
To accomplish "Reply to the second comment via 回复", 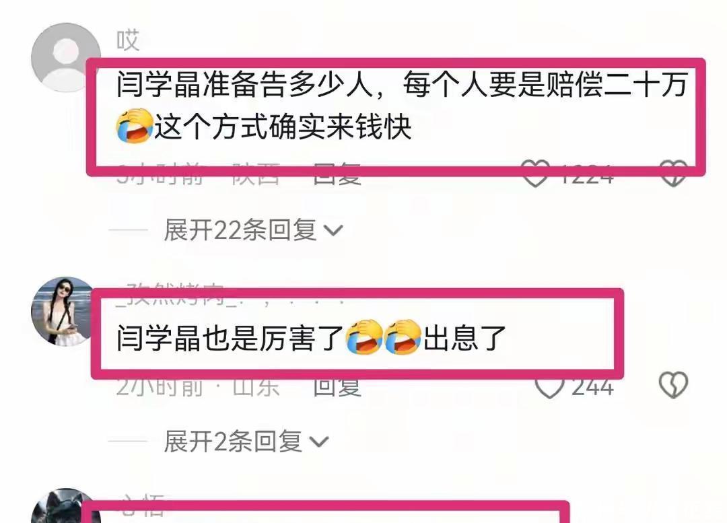I will tap(337, 386).
